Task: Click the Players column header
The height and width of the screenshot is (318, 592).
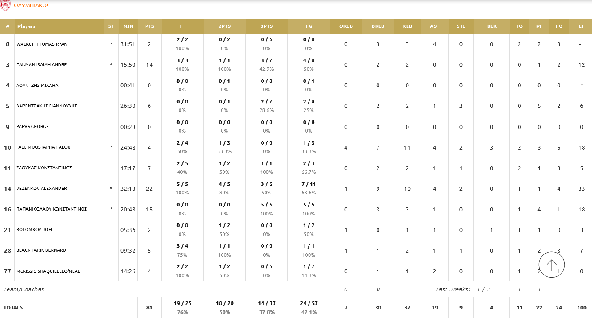Action: [26, 26]
